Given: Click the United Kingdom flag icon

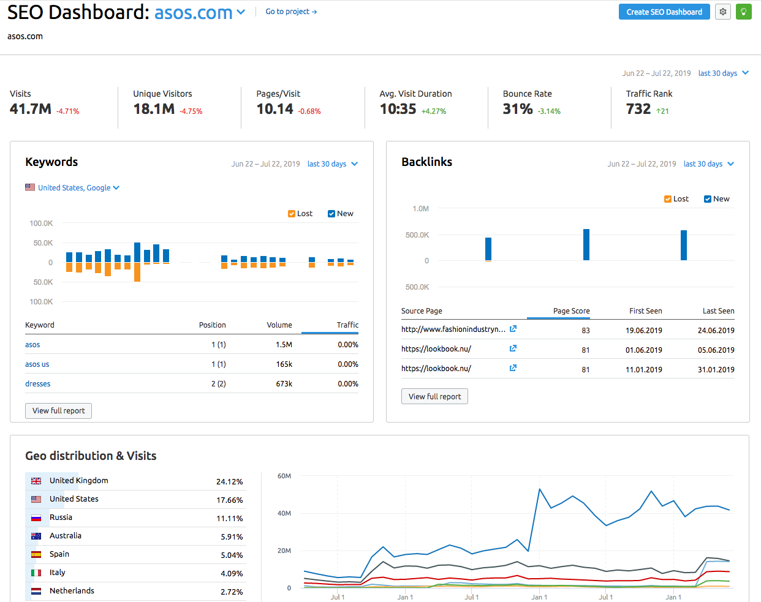Looking at the screenshot, I should [36, 481].
